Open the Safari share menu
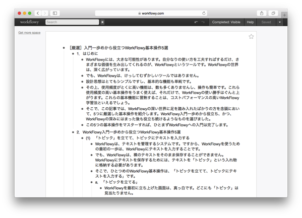Image resolution: width=302 pixels, height=218 pixels. pyautogui.click(x=262, y=13)
